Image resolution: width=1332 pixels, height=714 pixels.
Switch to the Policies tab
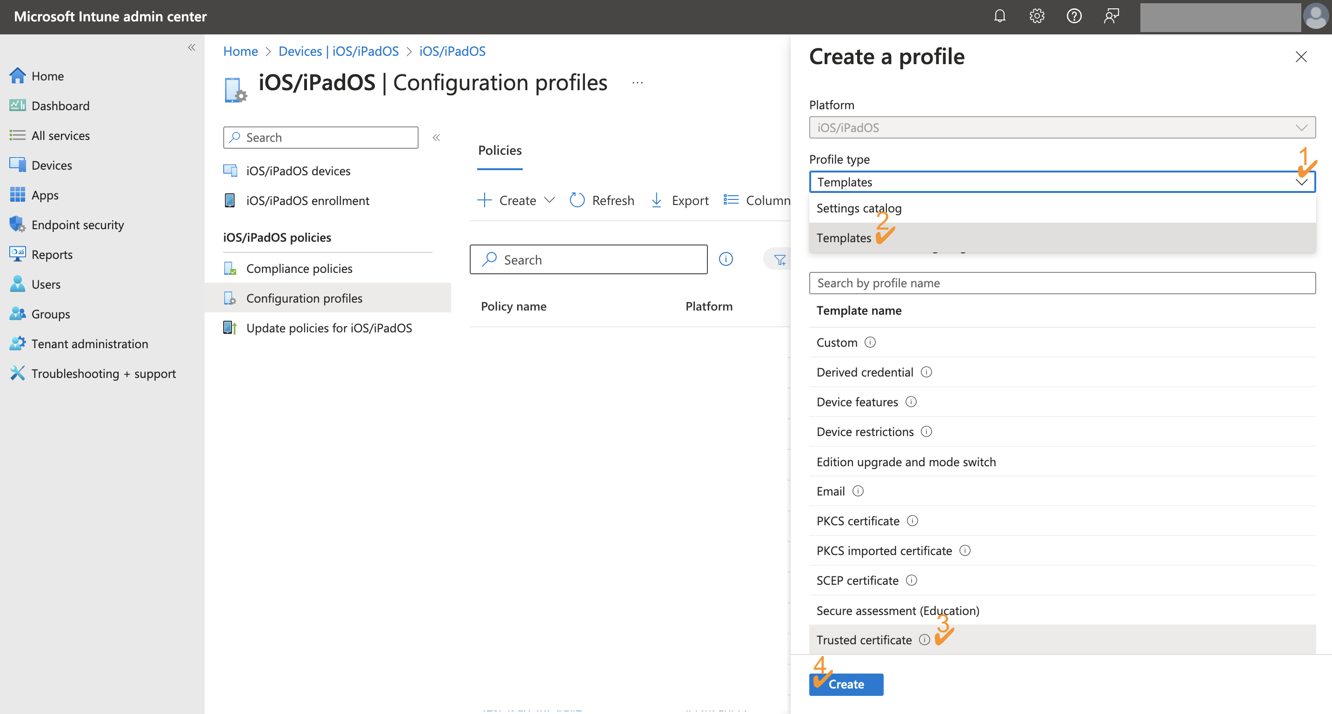tap(499, 150)
